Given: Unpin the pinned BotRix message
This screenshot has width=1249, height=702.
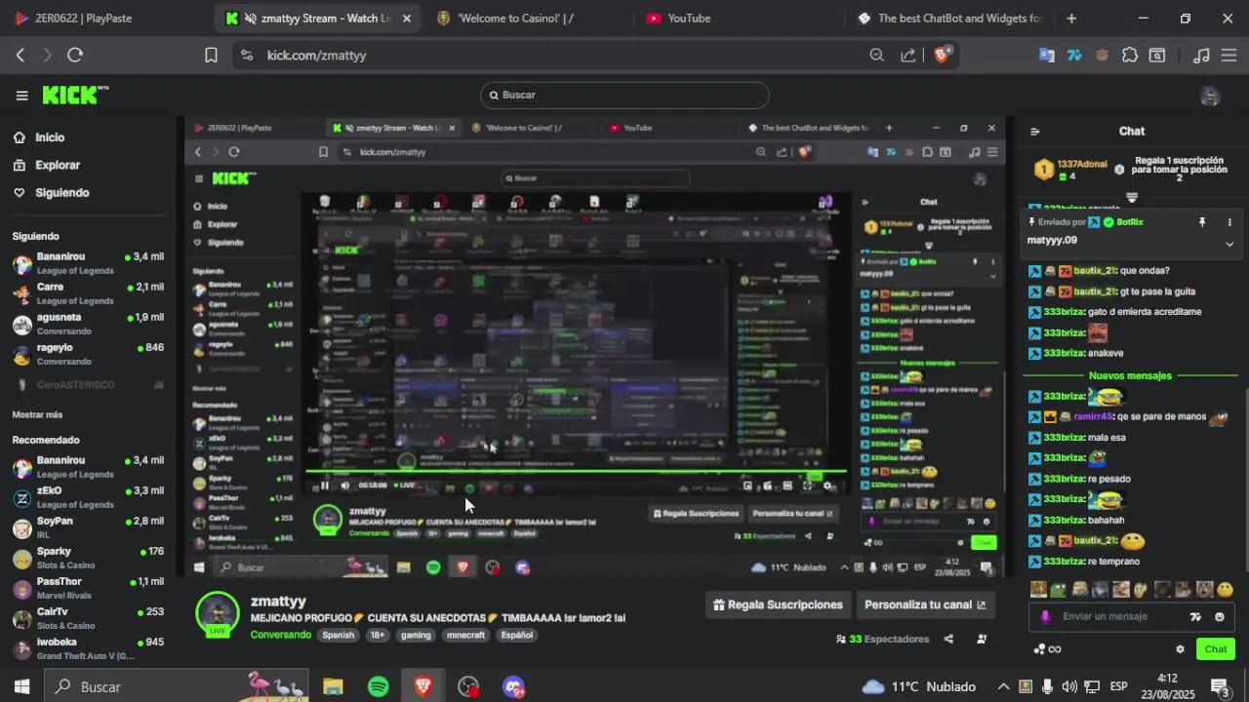Looking at the screenshot, I should click(x=1202, y=222).
